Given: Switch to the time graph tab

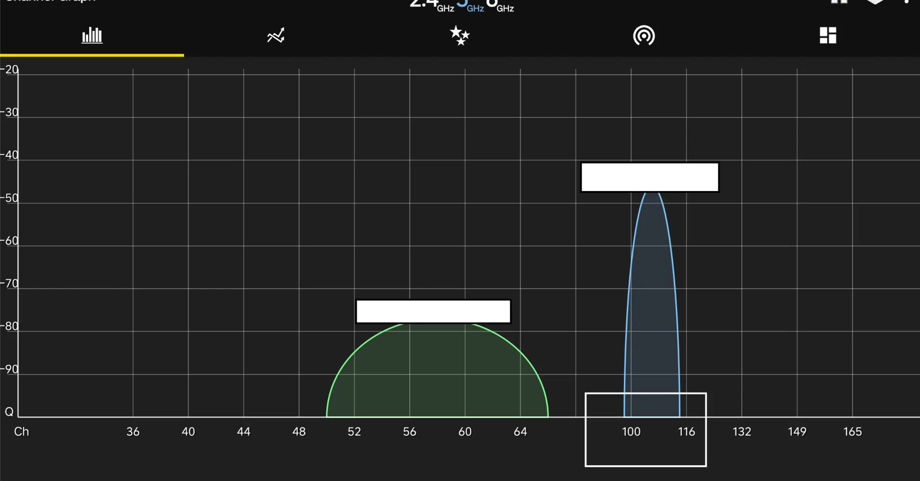Looking at the screenshot, I should point(276,35).
